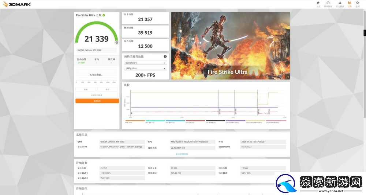Click the orange button under the score panel
366x195 pixels.
(x=97, y=101)
